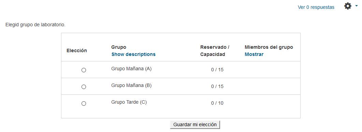Click the Grupo Mañana (B) label text
The width and height of the screenshot is (362, 132).
click(x=131, y=85)
